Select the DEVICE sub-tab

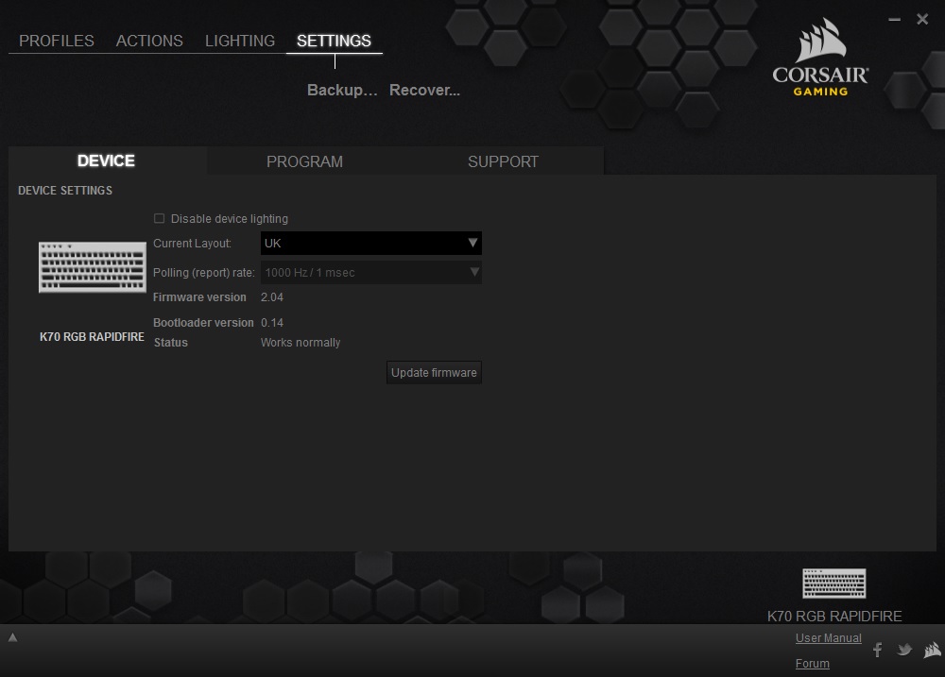107,161
